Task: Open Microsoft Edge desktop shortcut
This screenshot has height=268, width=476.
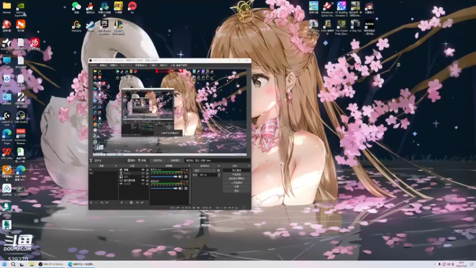Action: click(x=7, y=137)
